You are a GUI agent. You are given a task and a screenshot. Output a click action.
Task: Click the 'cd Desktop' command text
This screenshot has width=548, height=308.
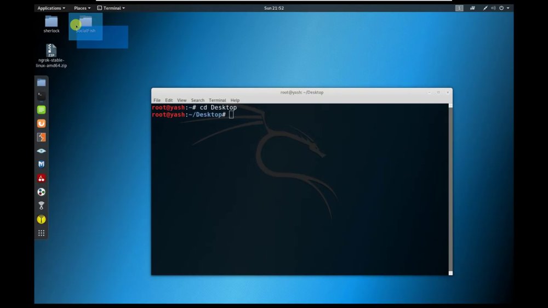218,107
